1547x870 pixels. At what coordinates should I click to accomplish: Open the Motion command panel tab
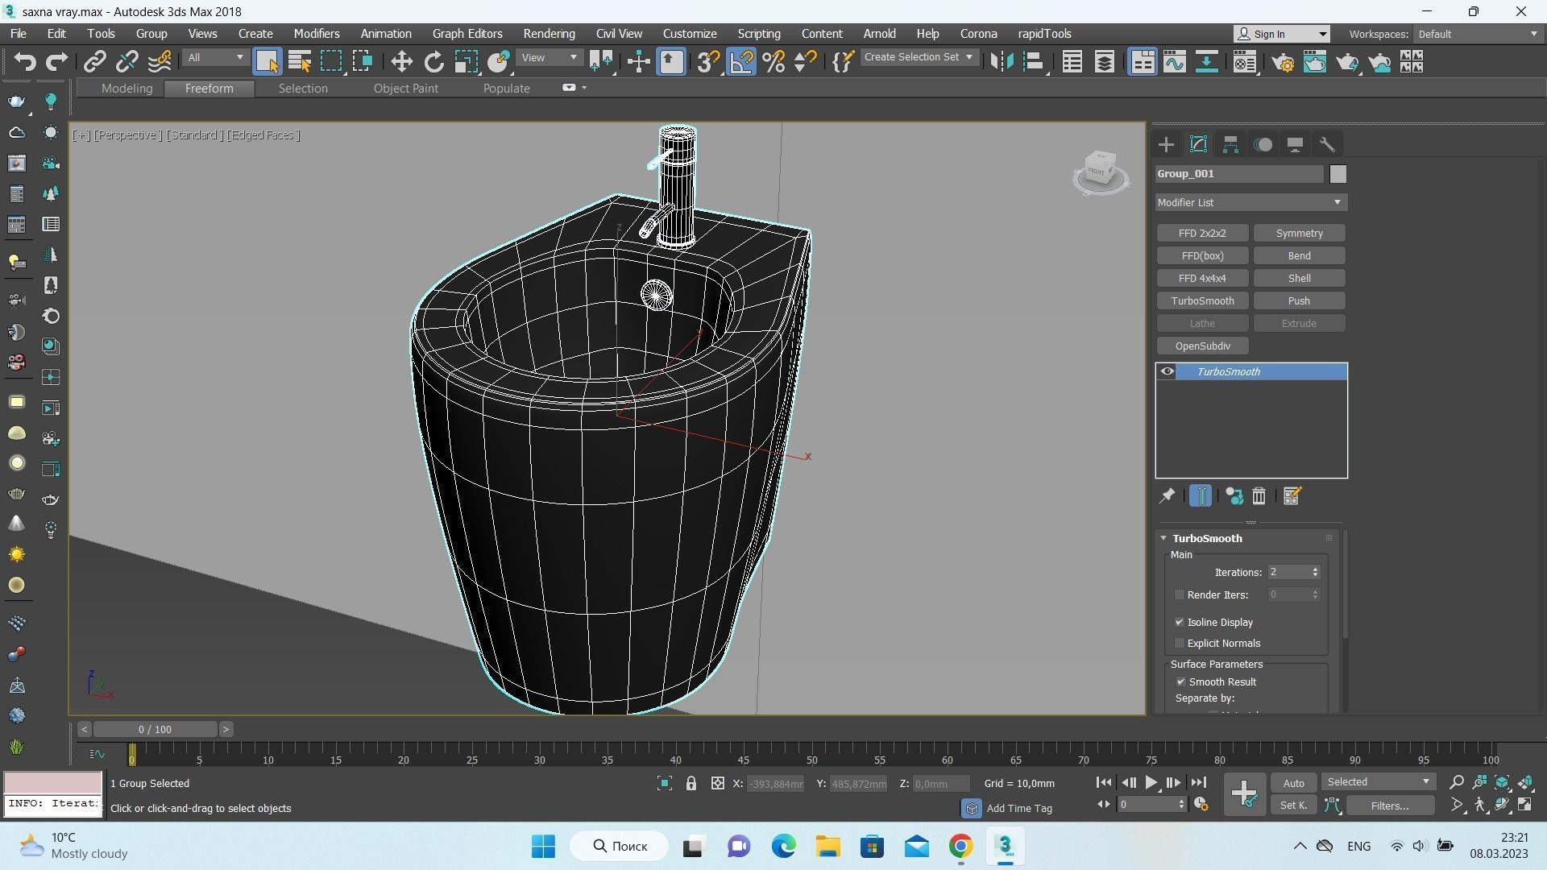click(x=1263, y=145)
